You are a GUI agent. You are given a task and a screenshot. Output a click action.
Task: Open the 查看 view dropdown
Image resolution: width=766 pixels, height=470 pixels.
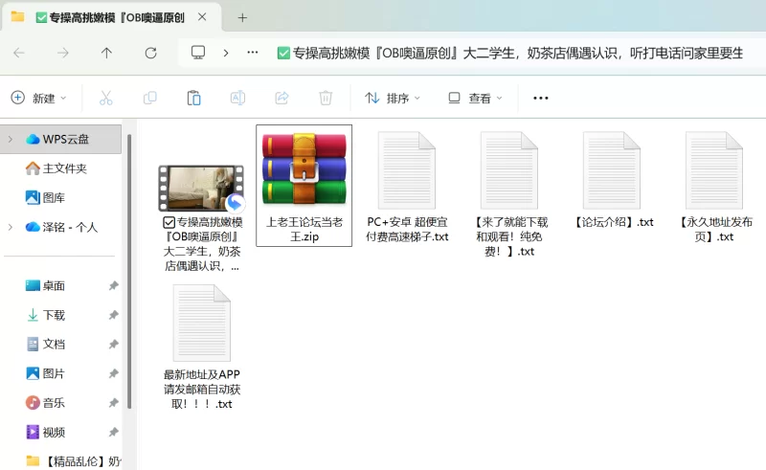click(475, 99)
